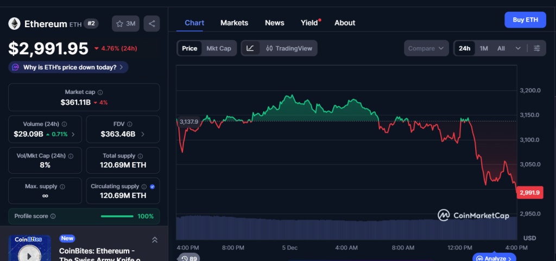The width and height of the screenshot is (556, 261).
Task: Click info icon next to Volume (24h)
Action: tap(64, 124)
